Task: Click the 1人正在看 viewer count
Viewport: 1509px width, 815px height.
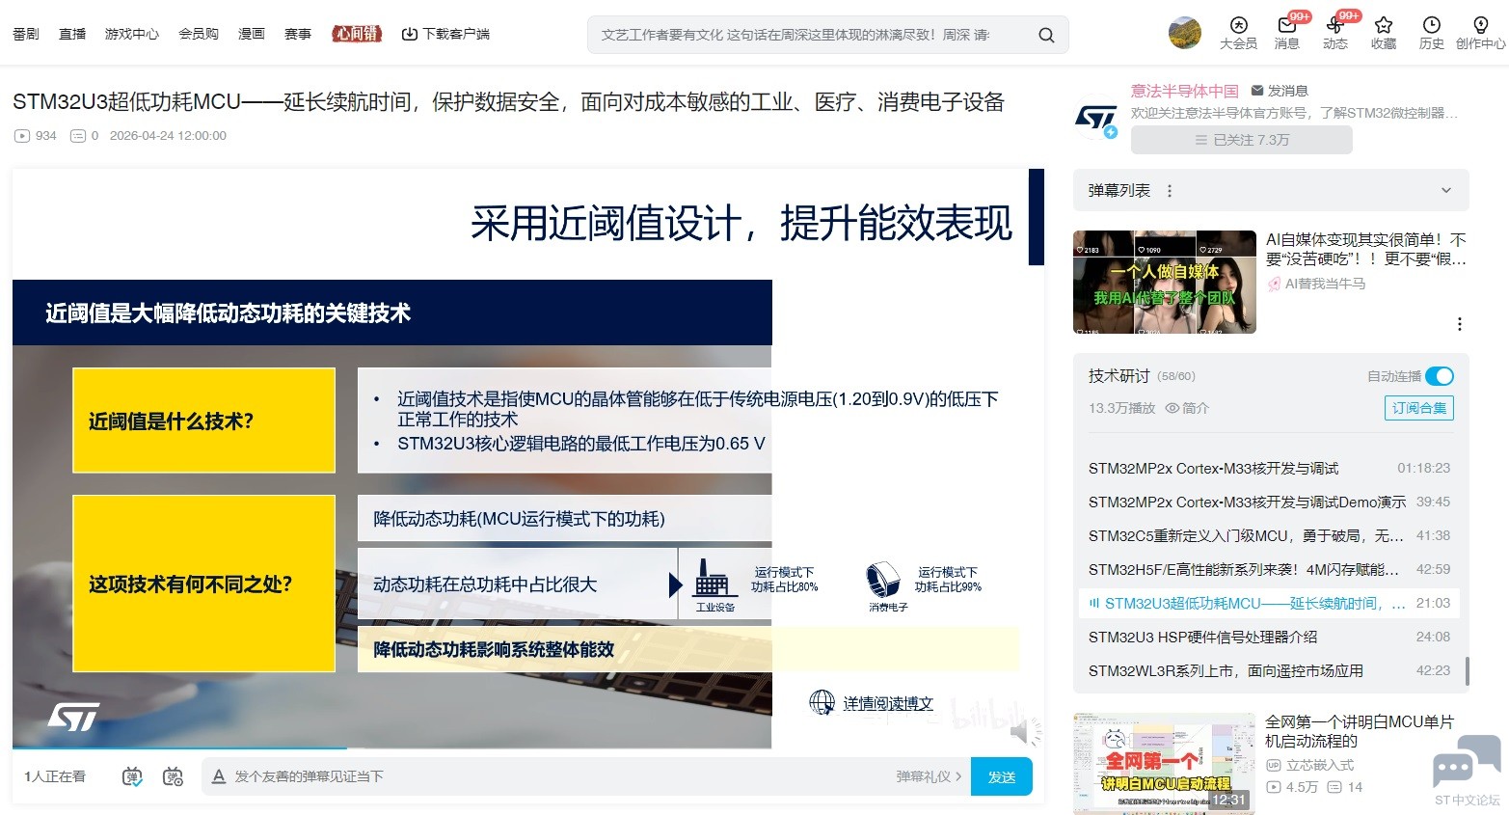Action: coord(55,776)
